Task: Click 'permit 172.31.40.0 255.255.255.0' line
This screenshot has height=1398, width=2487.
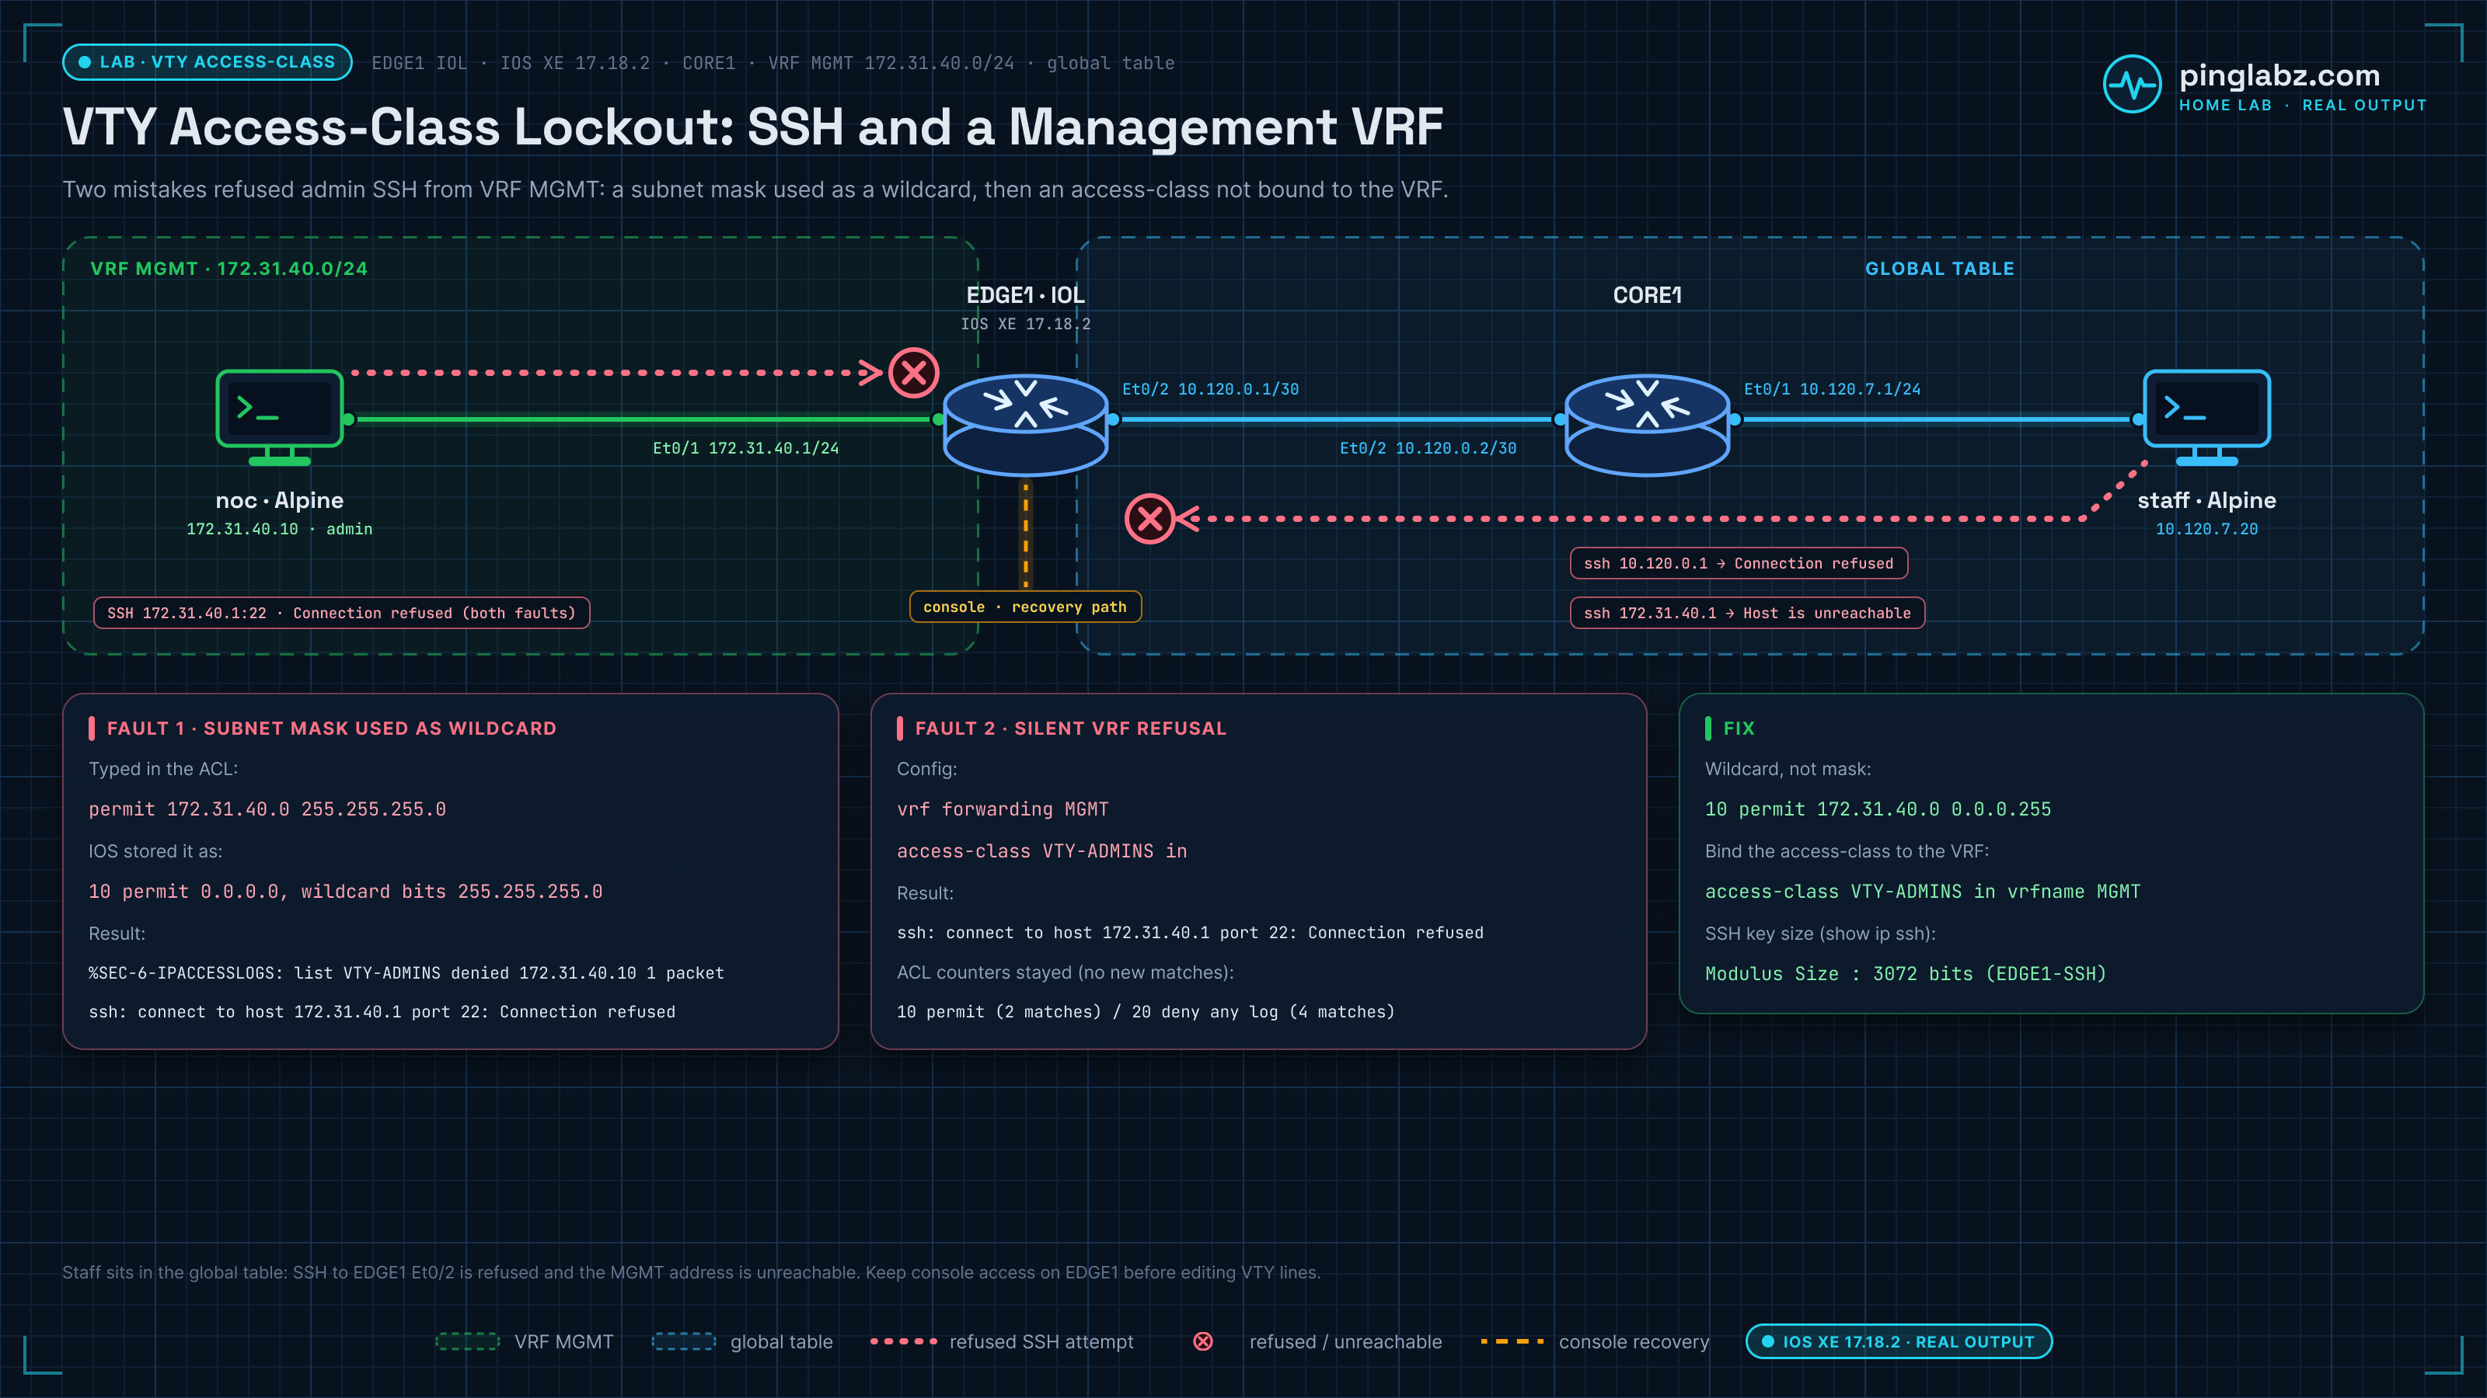Action: click(x=267, y=809)
